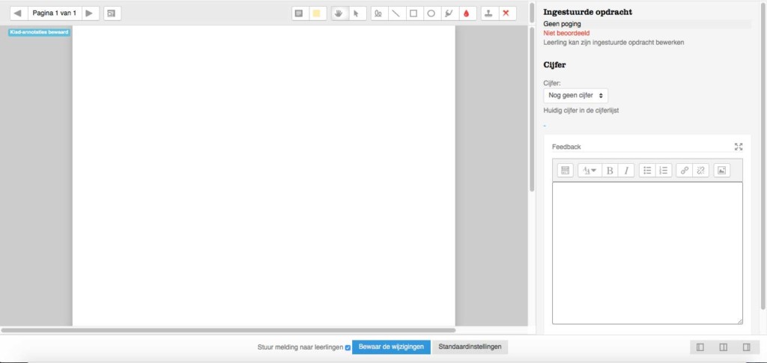Toggle bold in feedback editor
Viewport: 767px width, 363px height.
610,171
